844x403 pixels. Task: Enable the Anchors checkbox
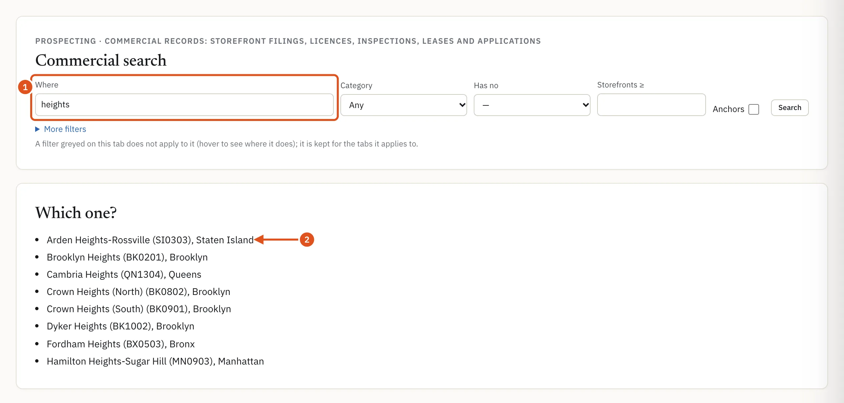point(754,109)
